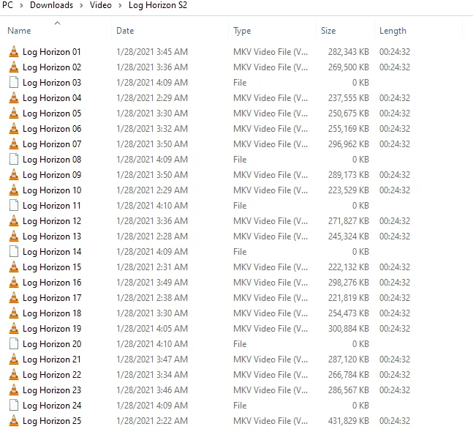Click the VLC icon of Log Horizon 06

14,129
